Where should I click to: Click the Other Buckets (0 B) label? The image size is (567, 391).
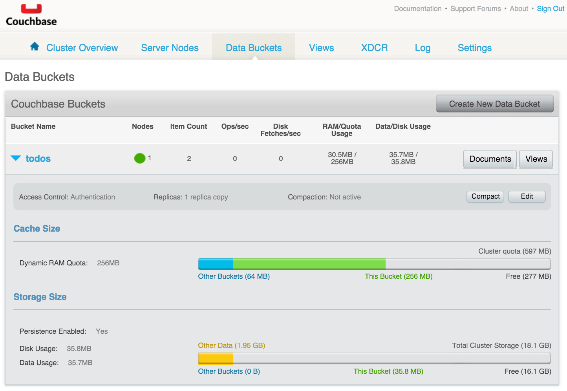pyautogui.click(x=229, y=371)
